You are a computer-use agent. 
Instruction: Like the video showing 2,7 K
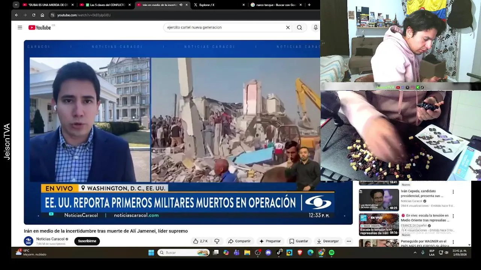click(x=200, y=241)
